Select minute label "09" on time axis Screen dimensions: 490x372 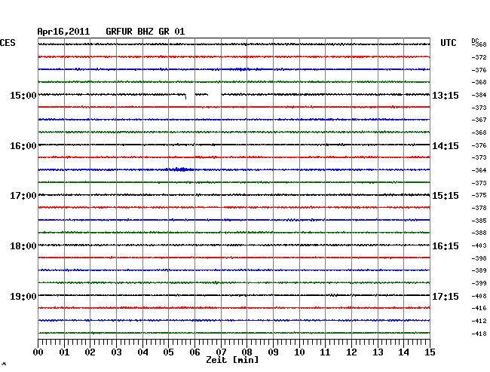(273, 352)
